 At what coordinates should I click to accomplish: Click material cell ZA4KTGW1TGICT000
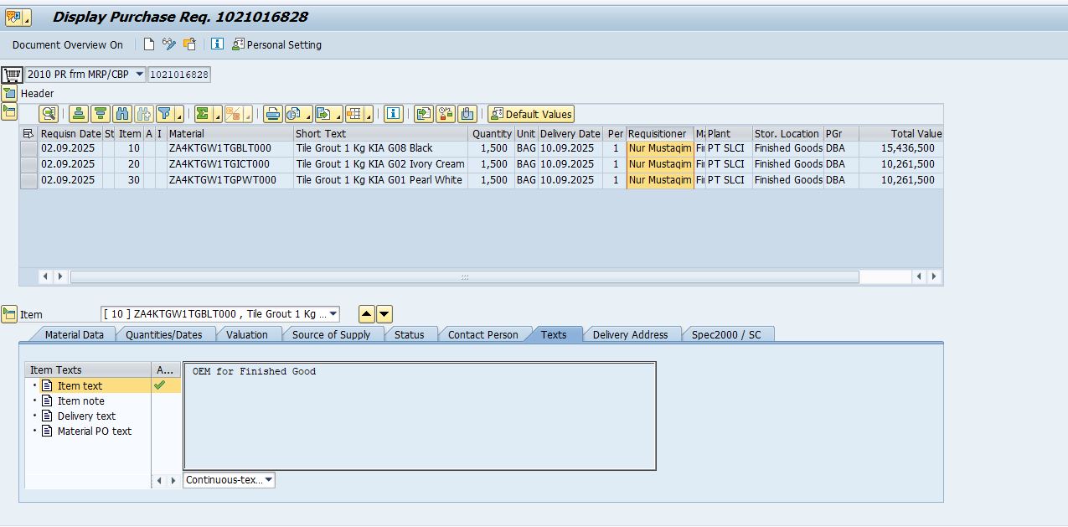coord(230,164)
